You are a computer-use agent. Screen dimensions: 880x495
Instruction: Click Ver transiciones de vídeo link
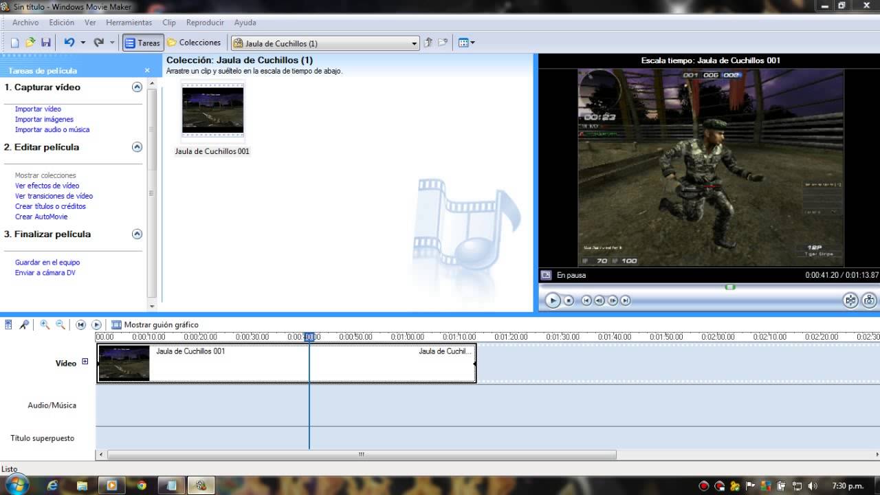click(54, 196)
